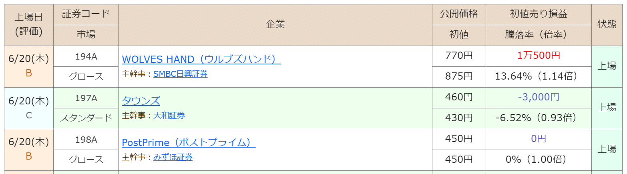Viewport: 627px width, 174px height.
Task: Click the 企業 column header
Action: tap(275, 25)
